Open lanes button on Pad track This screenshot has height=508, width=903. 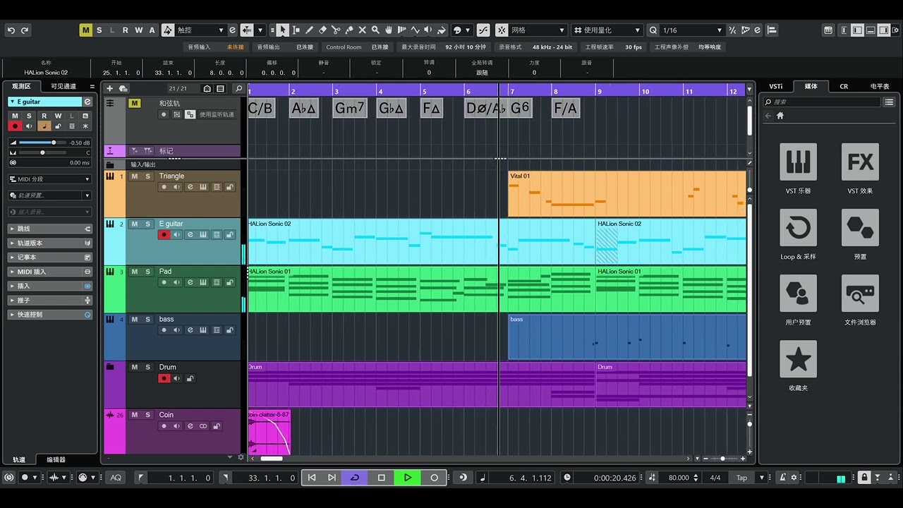[217, 282]
